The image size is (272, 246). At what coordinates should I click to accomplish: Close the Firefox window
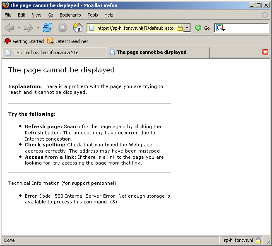(266, 5)
